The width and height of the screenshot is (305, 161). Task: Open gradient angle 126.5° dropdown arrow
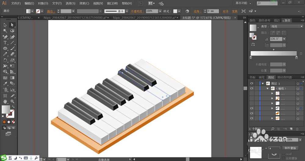point(284,39)
